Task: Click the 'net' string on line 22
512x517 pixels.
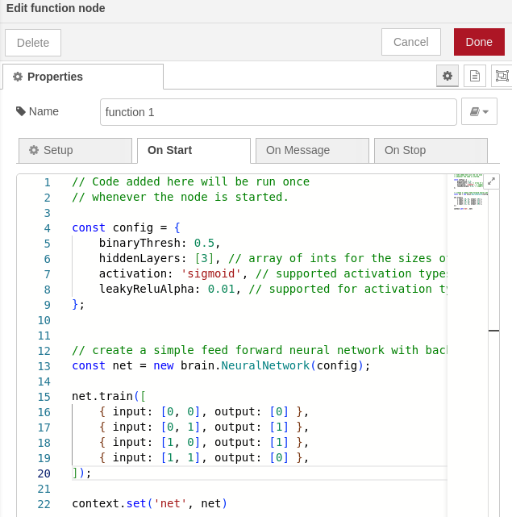Action: point(170,504)
